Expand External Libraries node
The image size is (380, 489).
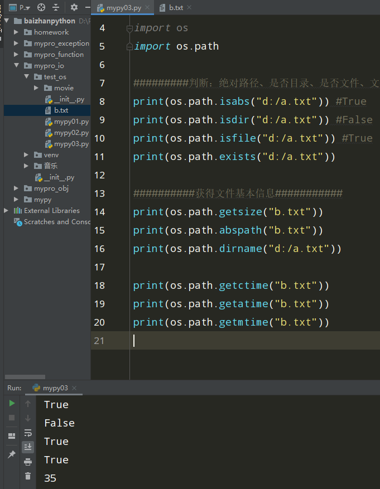[6, 211]
